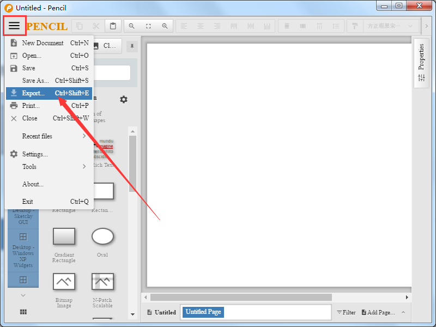Maximize the Pencil window
The image size is (436, 327).
tap(399, 5)
